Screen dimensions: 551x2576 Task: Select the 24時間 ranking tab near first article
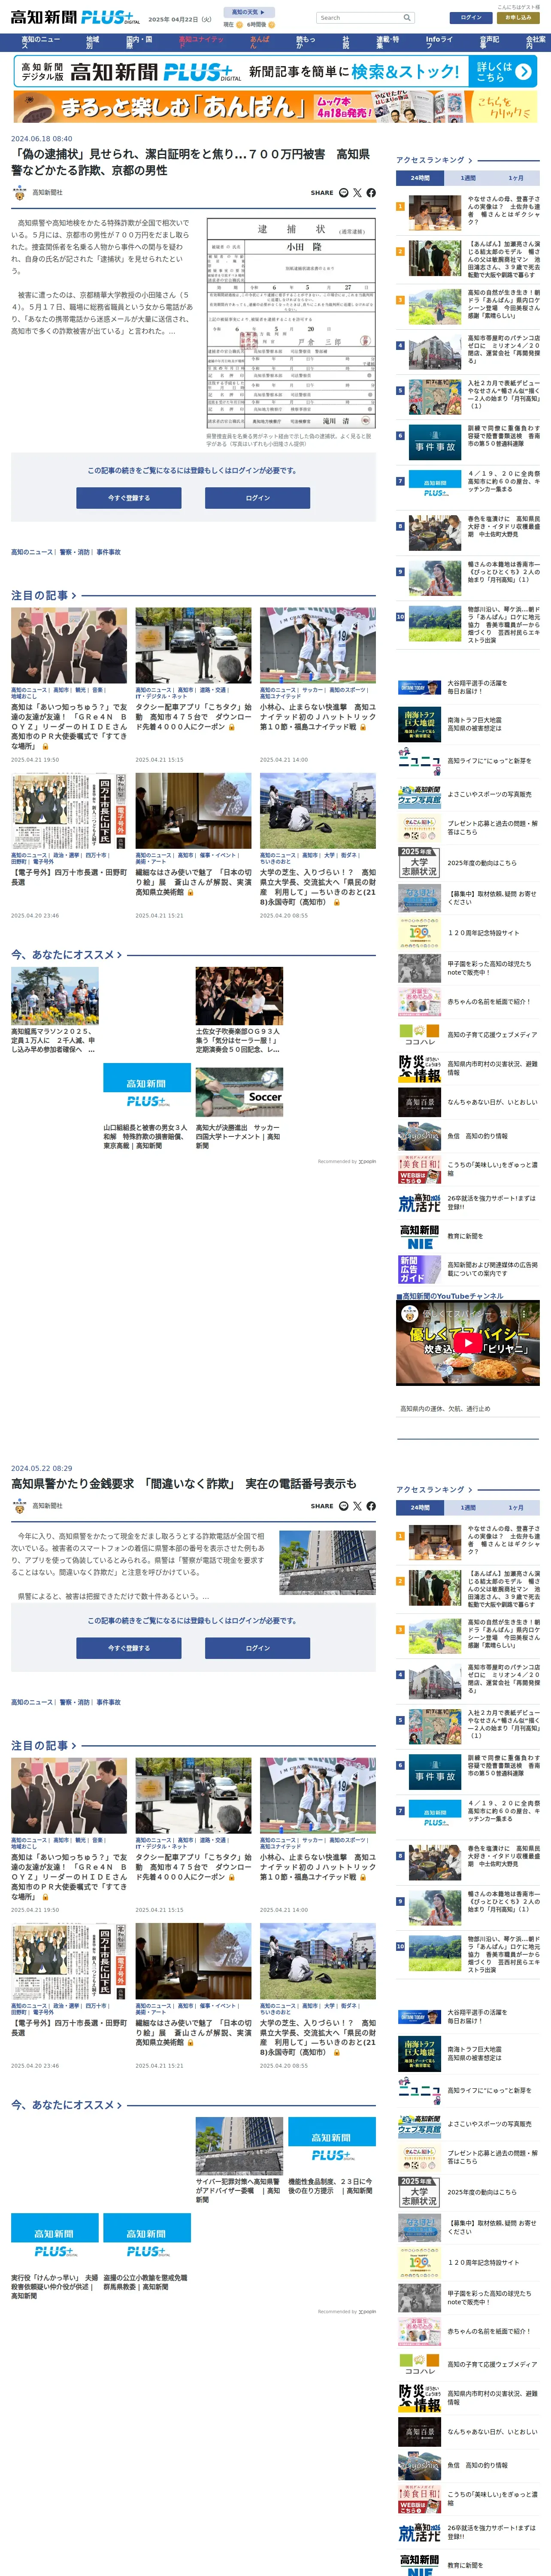[420, 178]
